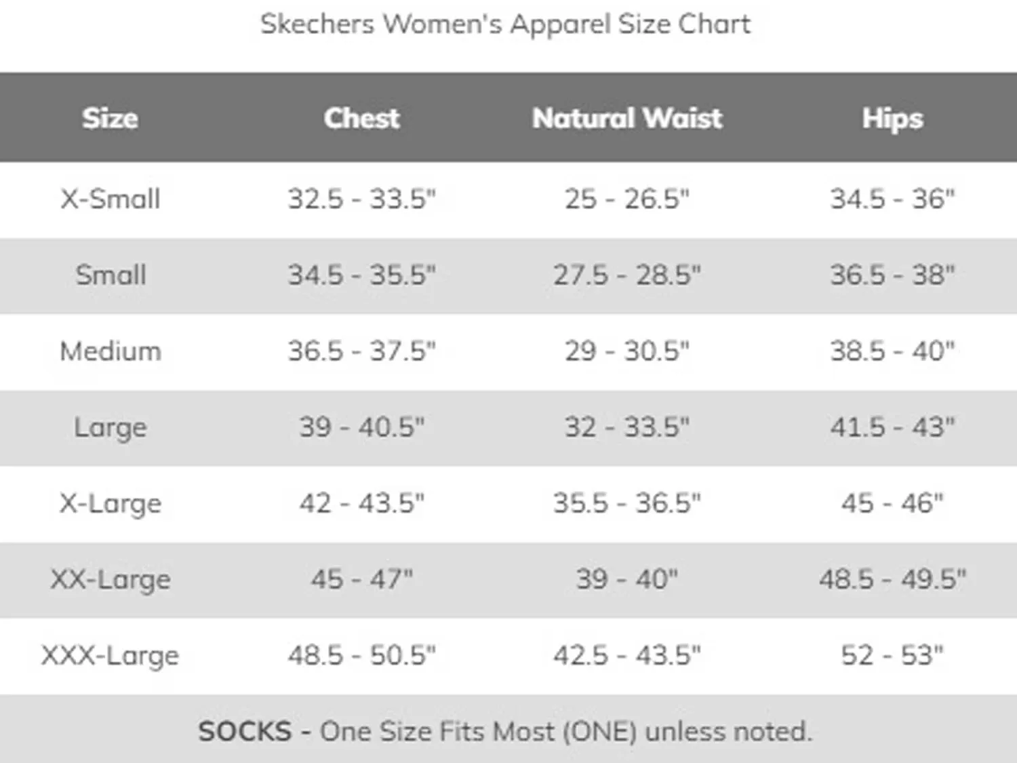Select the Medium size row label
This screenshot has width=1017, height=763.
[x=111, y=351]
